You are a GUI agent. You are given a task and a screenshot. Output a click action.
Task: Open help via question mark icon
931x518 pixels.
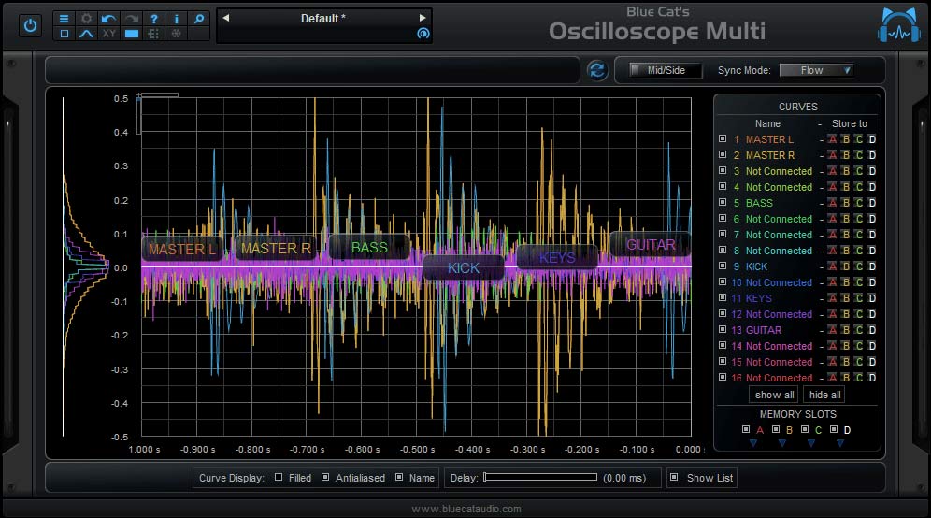coord(153,19)
